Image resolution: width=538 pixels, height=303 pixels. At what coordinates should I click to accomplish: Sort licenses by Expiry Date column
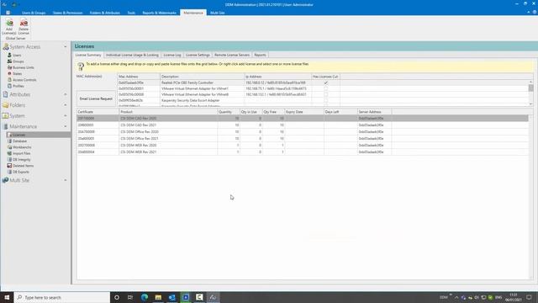click(304, 112)
